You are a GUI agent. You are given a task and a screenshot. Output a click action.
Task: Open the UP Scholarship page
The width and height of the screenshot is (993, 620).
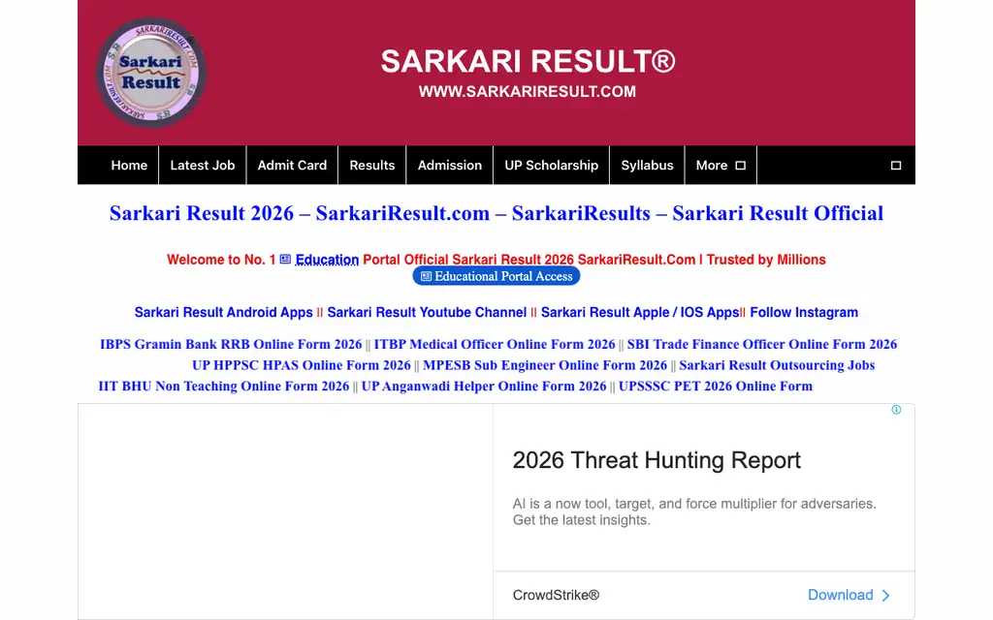click(x=552, y=165)
